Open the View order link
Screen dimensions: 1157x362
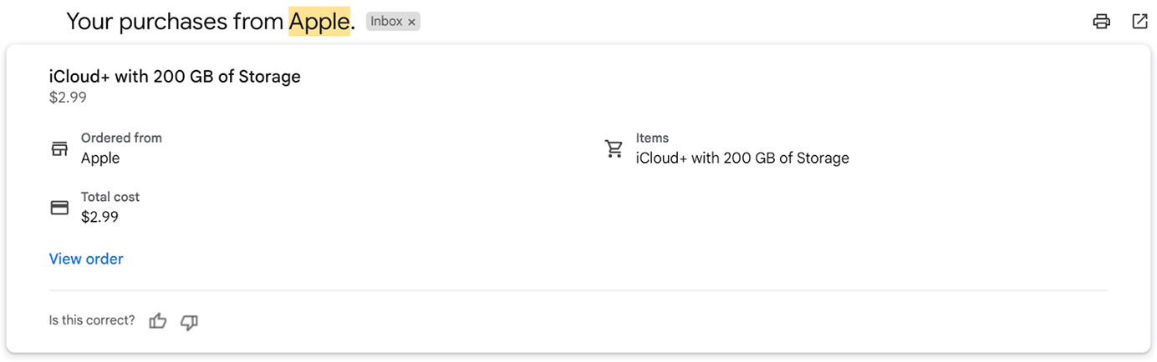pos(86,259)
